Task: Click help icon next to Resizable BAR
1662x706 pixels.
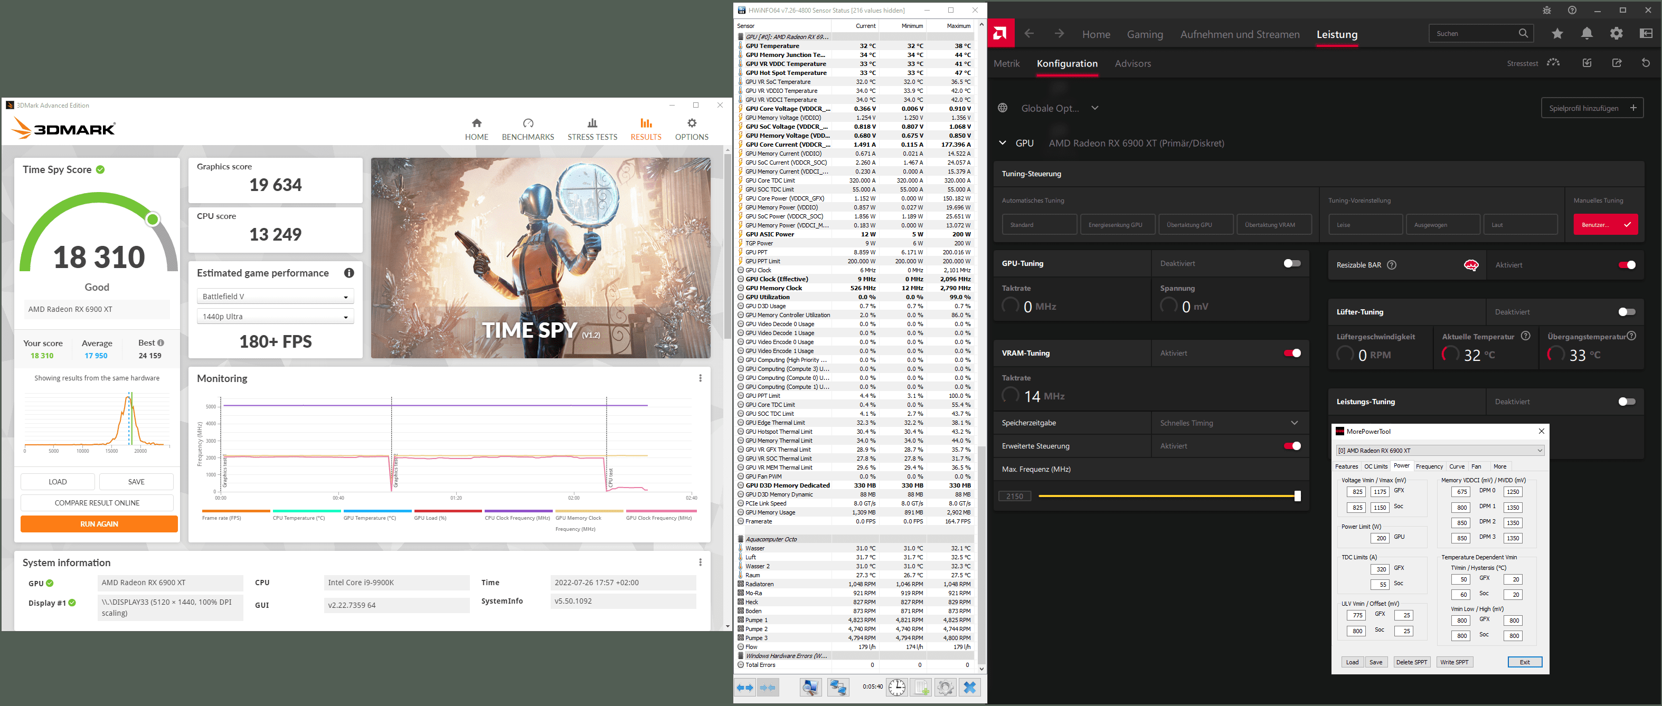Action: [1392, 265]
